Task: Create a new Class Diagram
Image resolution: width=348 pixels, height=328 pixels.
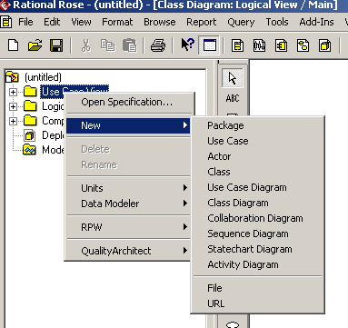Action: click(x=257, y=203)
